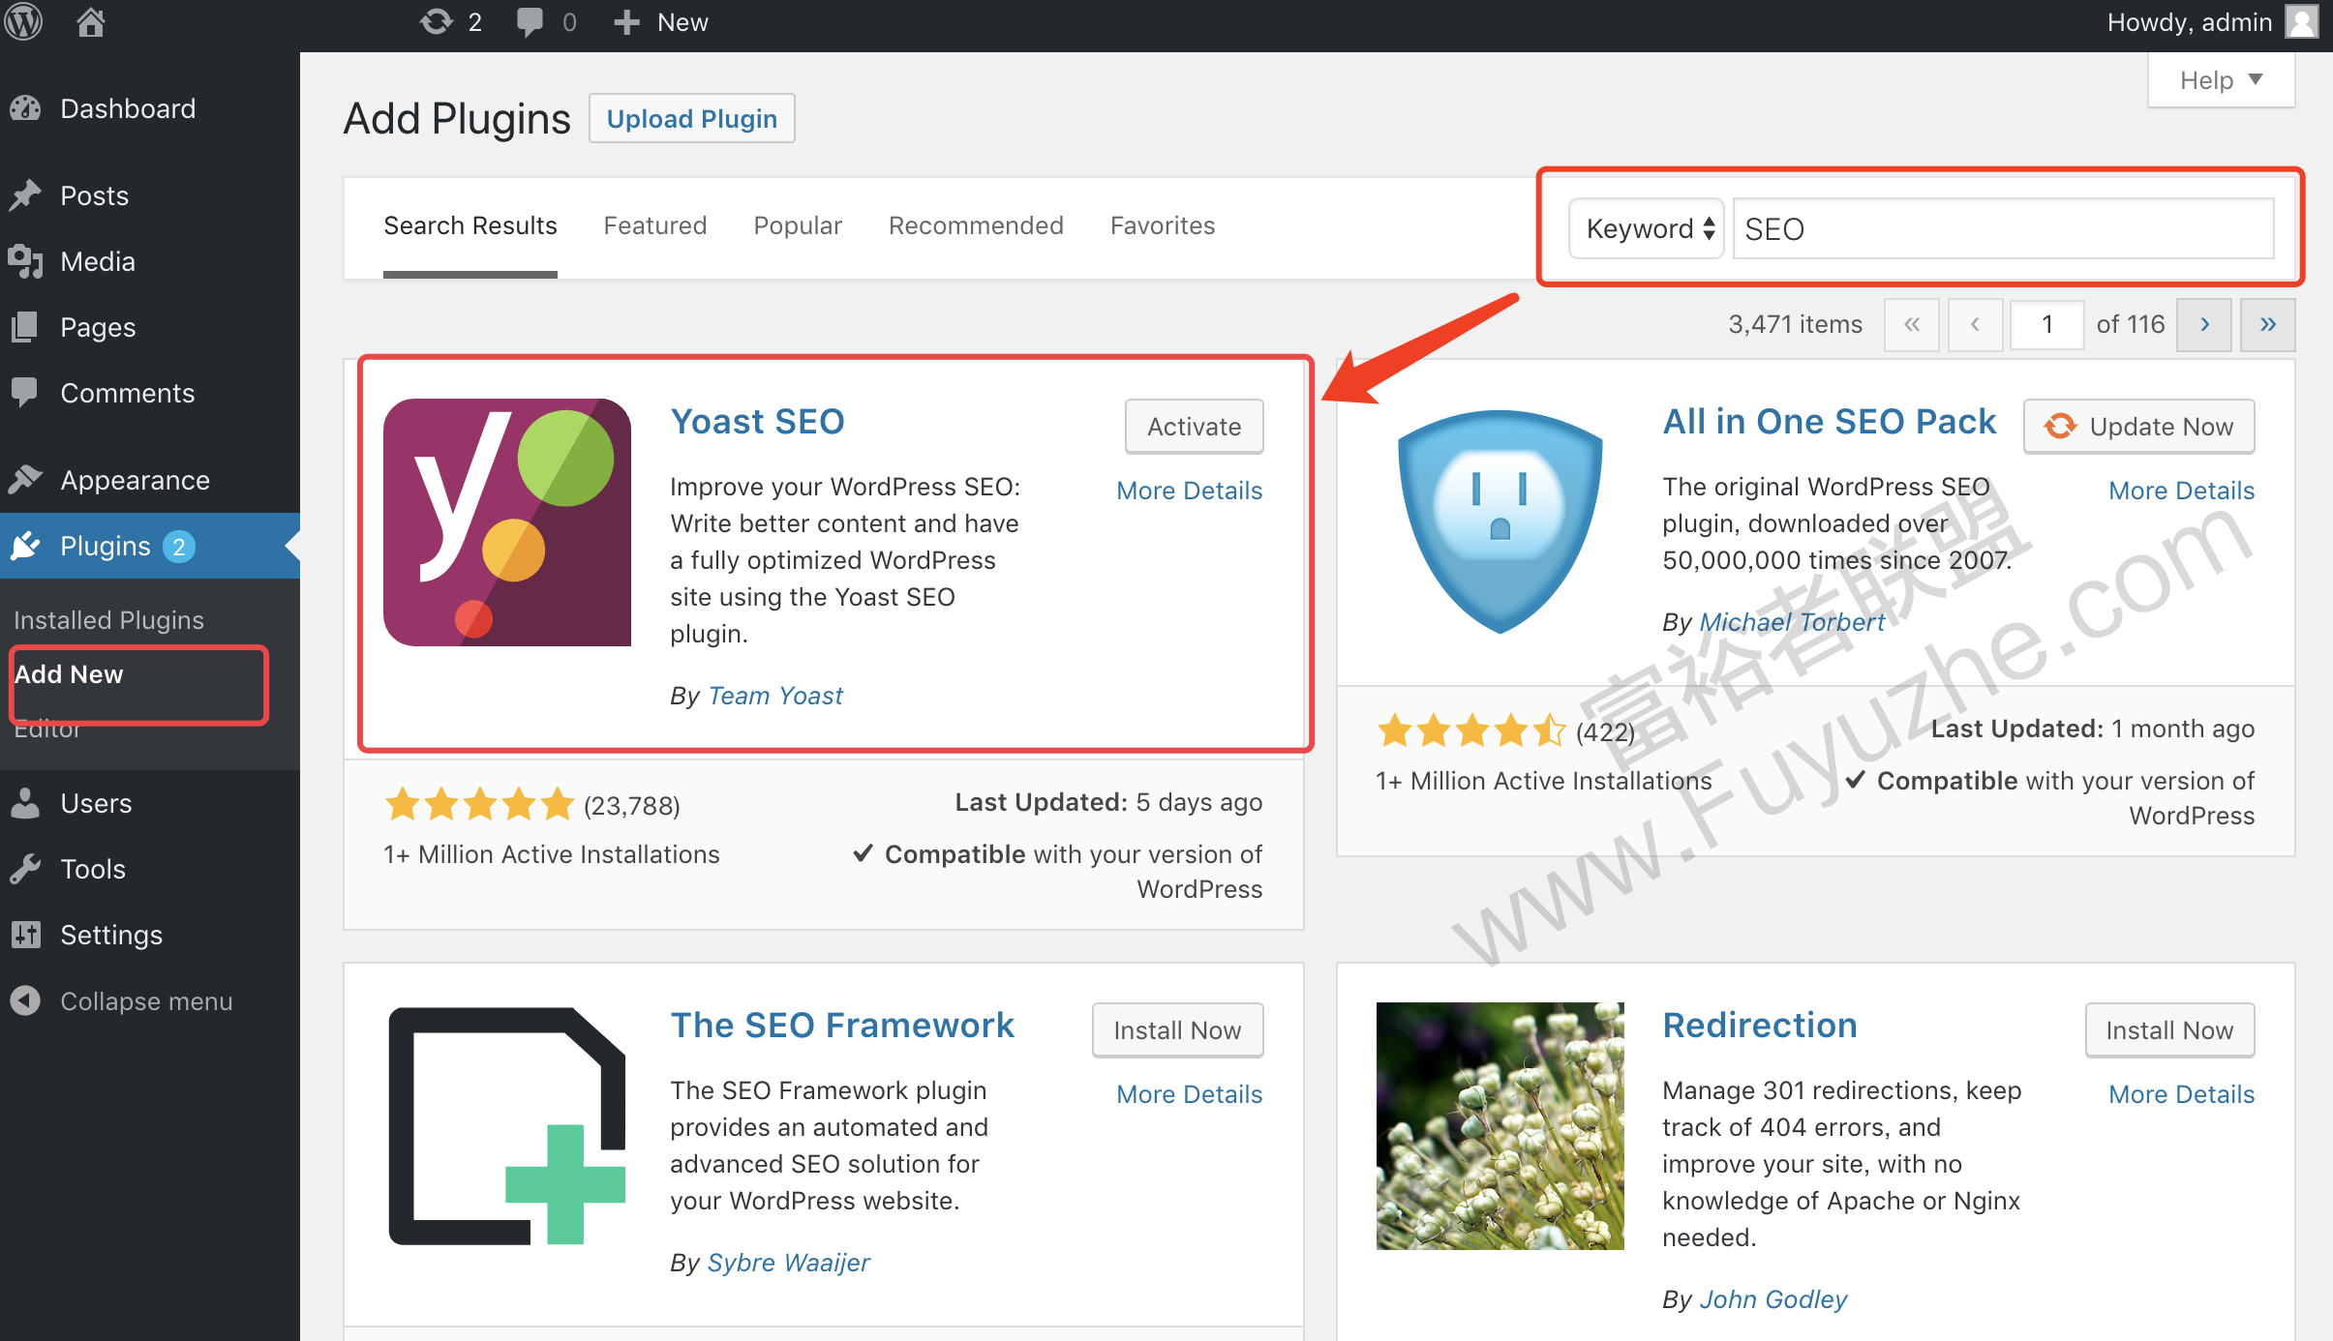This screenshot has width=2333, height=1341.
Task: Open the comments bubble icon in admin bar
Action: coord(530,22)
